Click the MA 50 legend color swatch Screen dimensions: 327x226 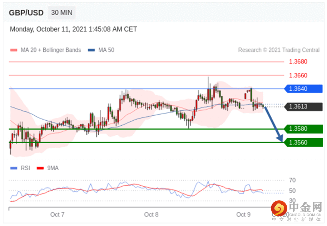pyautogui.click(x=91, y=50)
